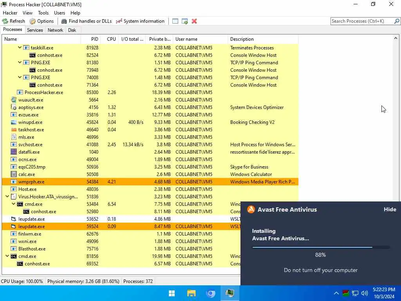
Task: Collapse the PING.EXE node with PID 81380
Action: 20,62
